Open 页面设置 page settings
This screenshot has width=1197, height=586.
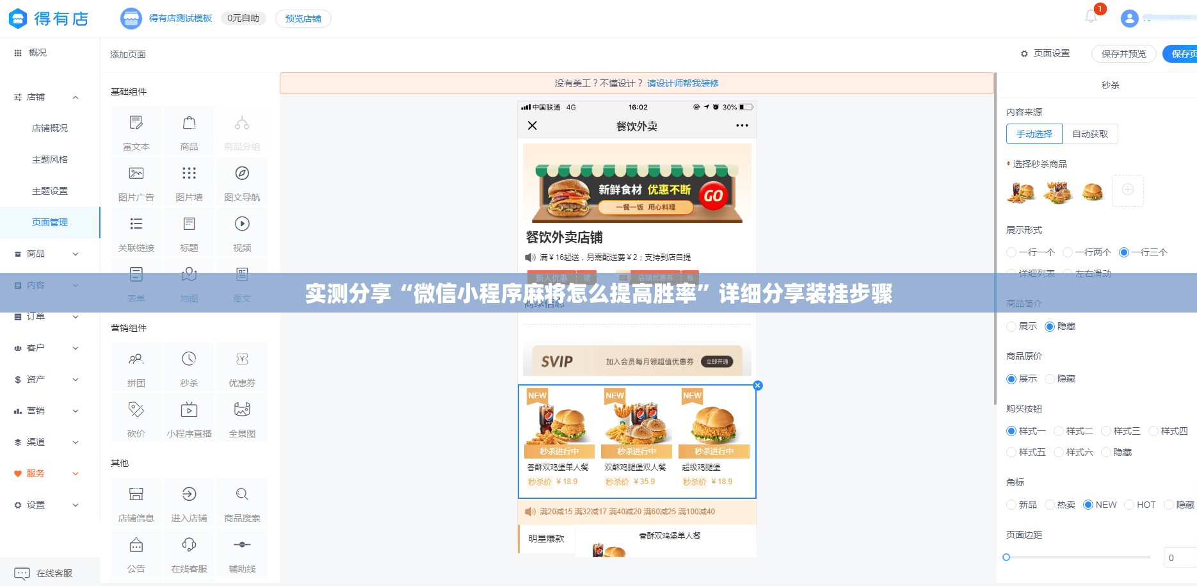pyautogui.click(x=1045, y=54)
